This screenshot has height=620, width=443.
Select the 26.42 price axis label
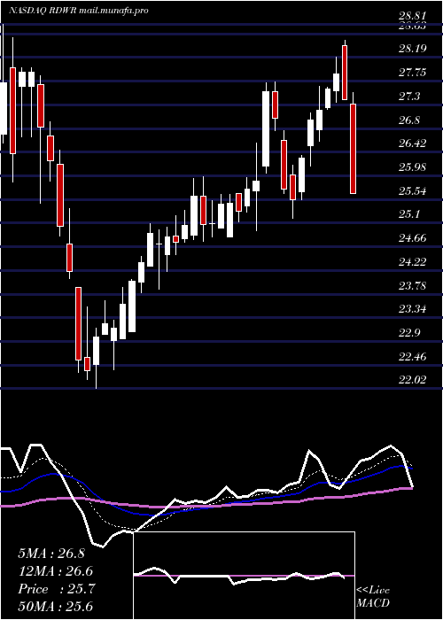pyautogui.click(x=412, y=143)
